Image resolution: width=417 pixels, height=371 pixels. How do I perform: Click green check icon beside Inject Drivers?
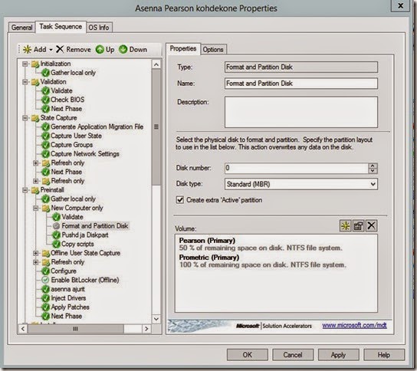46,298
